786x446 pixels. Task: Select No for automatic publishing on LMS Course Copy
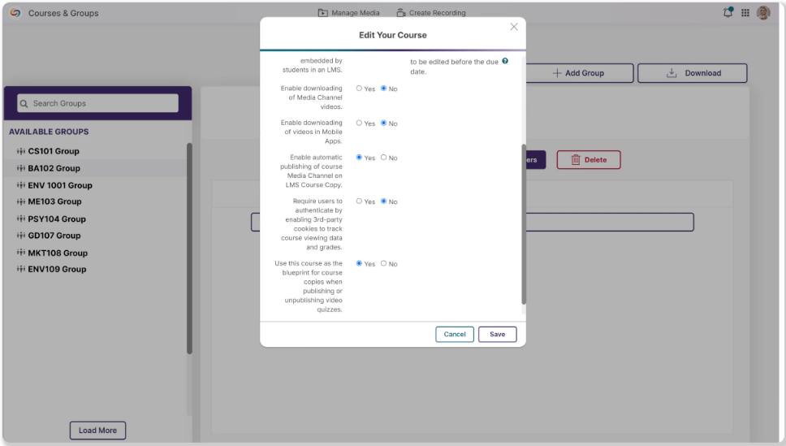point(383,158)
